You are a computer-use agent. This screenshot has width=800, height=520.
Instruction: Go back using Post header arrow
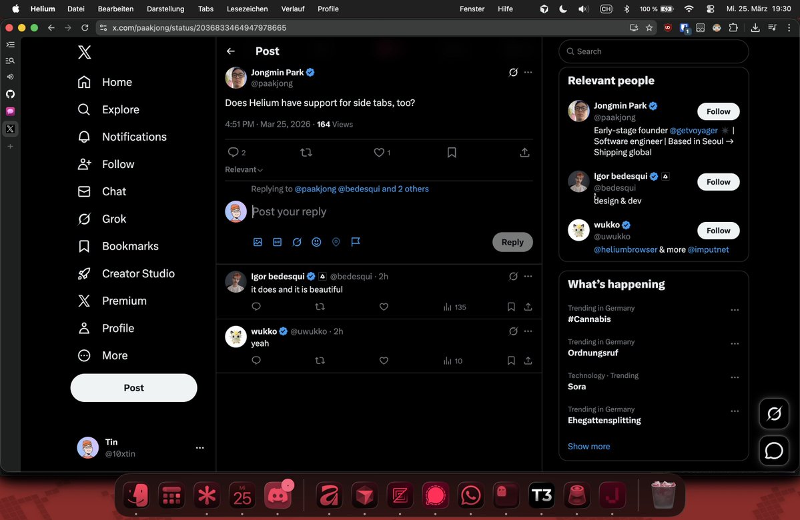(x=231, y=51)
